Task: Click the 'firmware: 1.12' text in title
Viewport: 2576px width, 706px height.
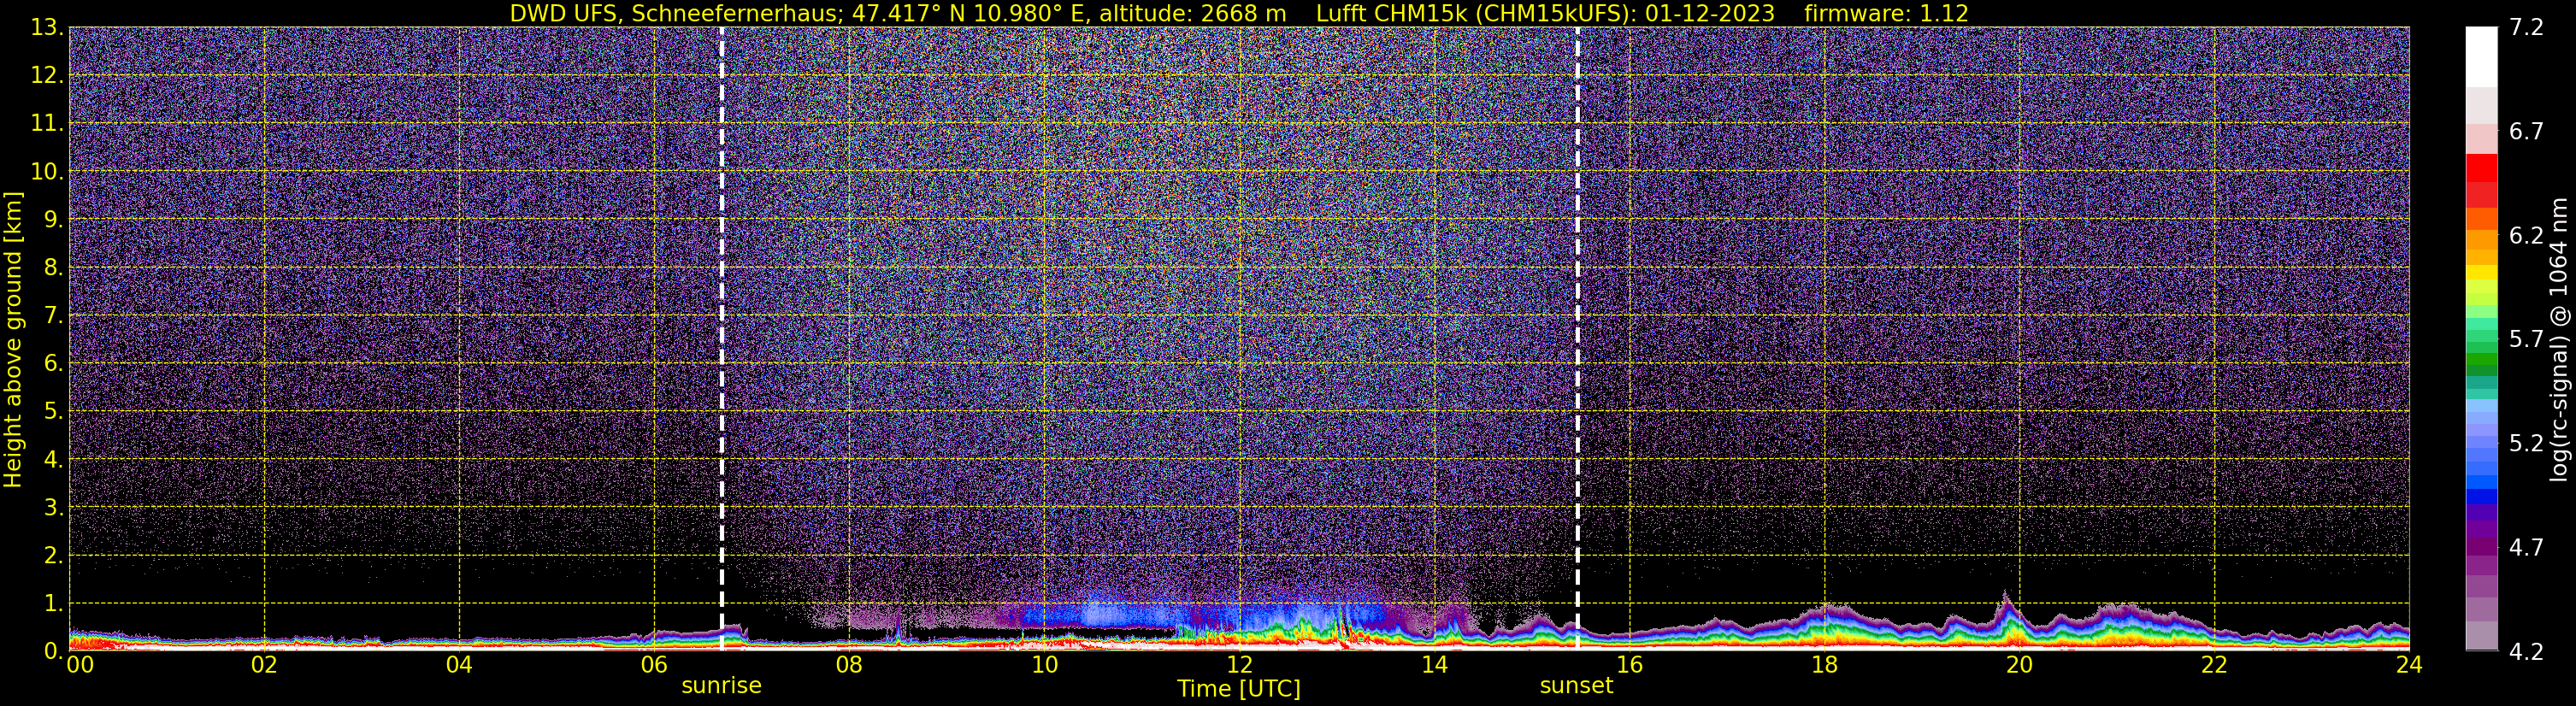Action: tap(1886, 14)
